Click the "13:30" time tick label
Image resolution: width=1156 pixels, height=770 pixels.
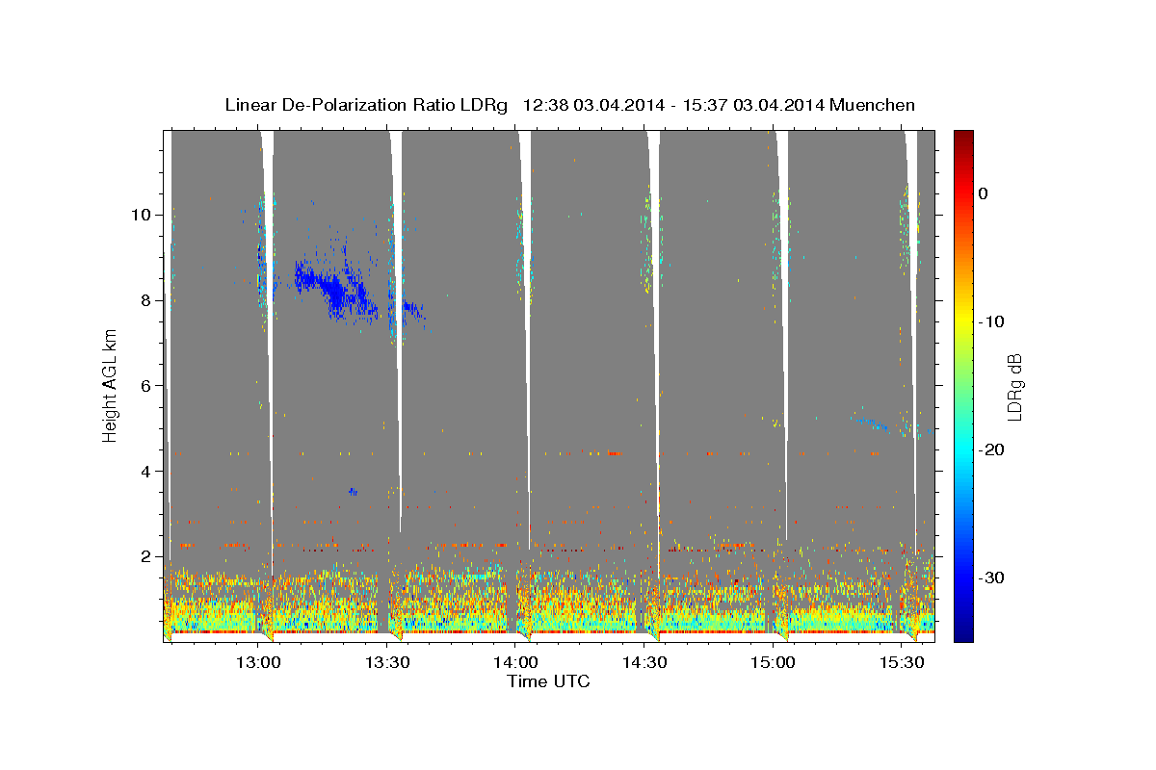pos(387,661)
